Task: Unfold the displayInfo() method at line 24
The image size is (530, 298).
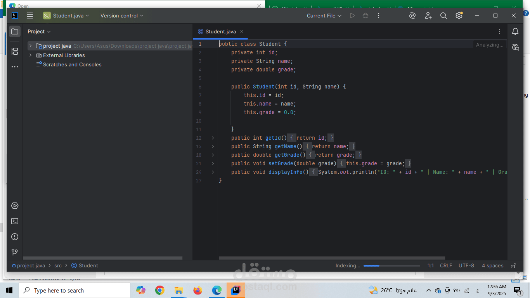Action: click(x=213, y=172)
